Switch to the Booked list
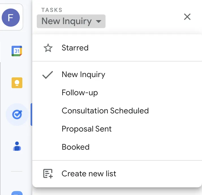The width and height of the screenshot is (202, 195). click(76, 147)
